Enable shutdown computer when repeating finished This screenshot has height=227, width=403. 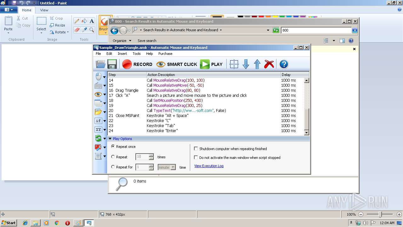coord(196,149)
